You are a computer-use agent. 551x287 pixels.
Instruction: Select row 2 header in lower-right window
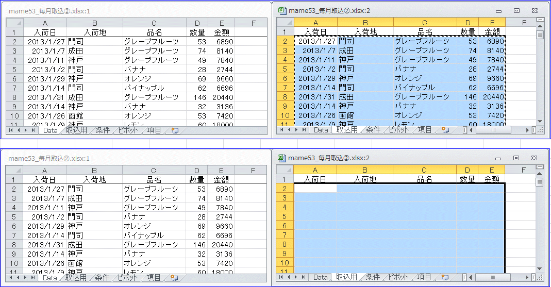285,189
